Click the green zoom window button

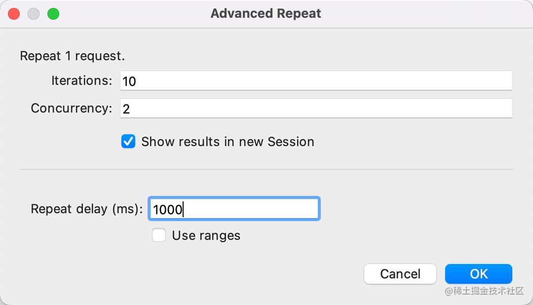[53, 14]
